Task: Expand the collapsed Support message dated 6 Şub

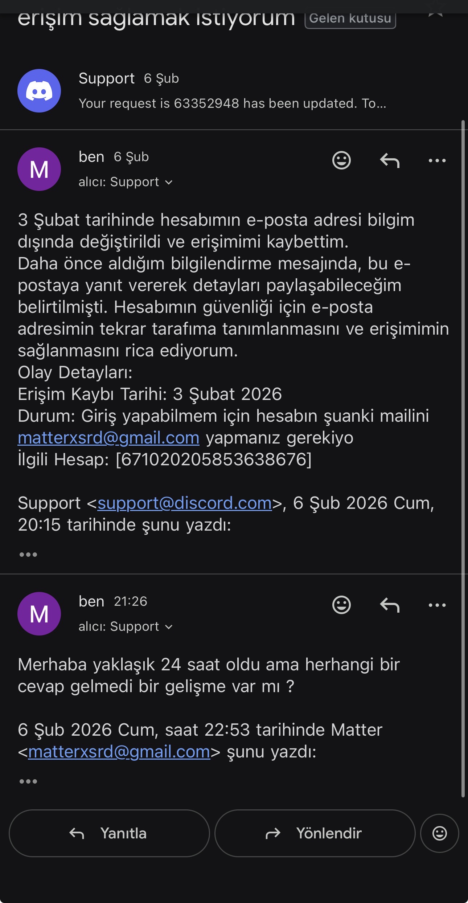Action: tap(232, 91)
